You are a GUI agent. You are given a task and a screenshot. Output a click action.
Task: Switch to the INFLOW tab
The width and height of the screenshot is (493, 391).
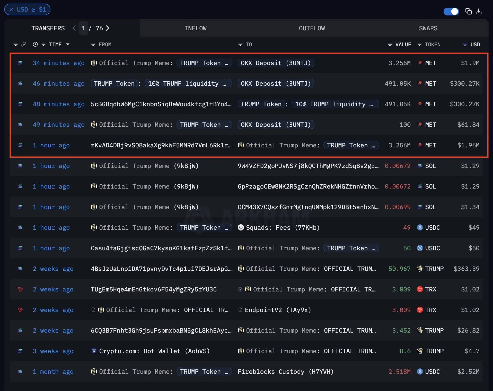(x=195, y=28)
